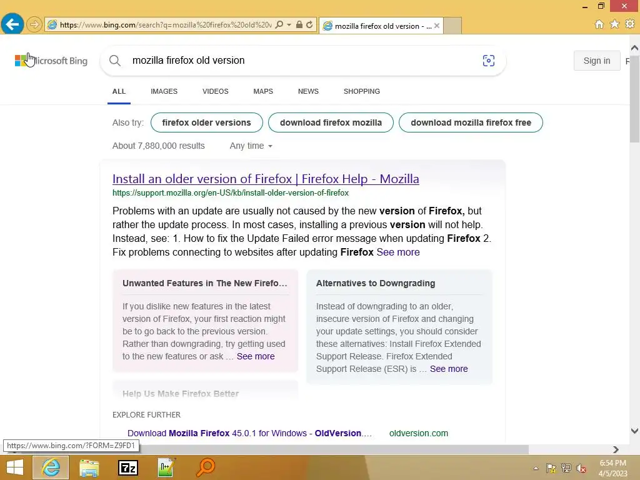
Task: Open 'Install an older version of Firefox' result
Action: (266, 179)
